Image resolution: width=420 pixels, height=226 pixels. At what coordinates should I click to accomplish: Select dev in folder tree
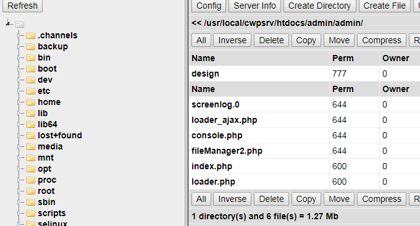(45, 80)
